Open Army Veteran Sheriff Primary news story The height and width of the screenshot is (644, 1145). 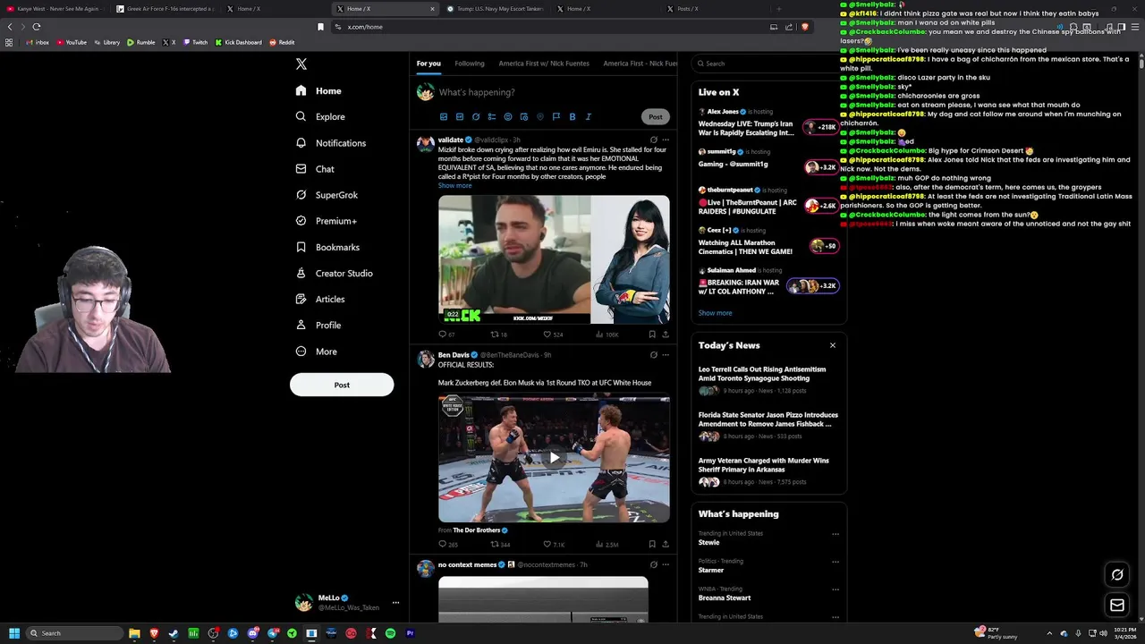[768, 470]
